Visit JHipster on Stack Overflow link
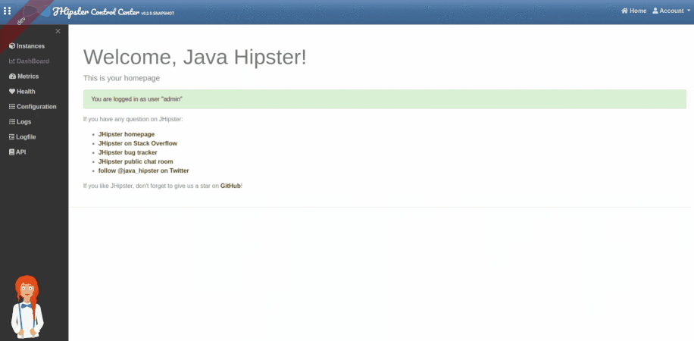694x341 pixels. coord(137,143)
